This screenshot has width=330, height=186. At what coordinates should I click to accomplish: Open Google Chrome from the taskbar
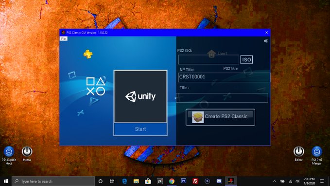[172, 181]
